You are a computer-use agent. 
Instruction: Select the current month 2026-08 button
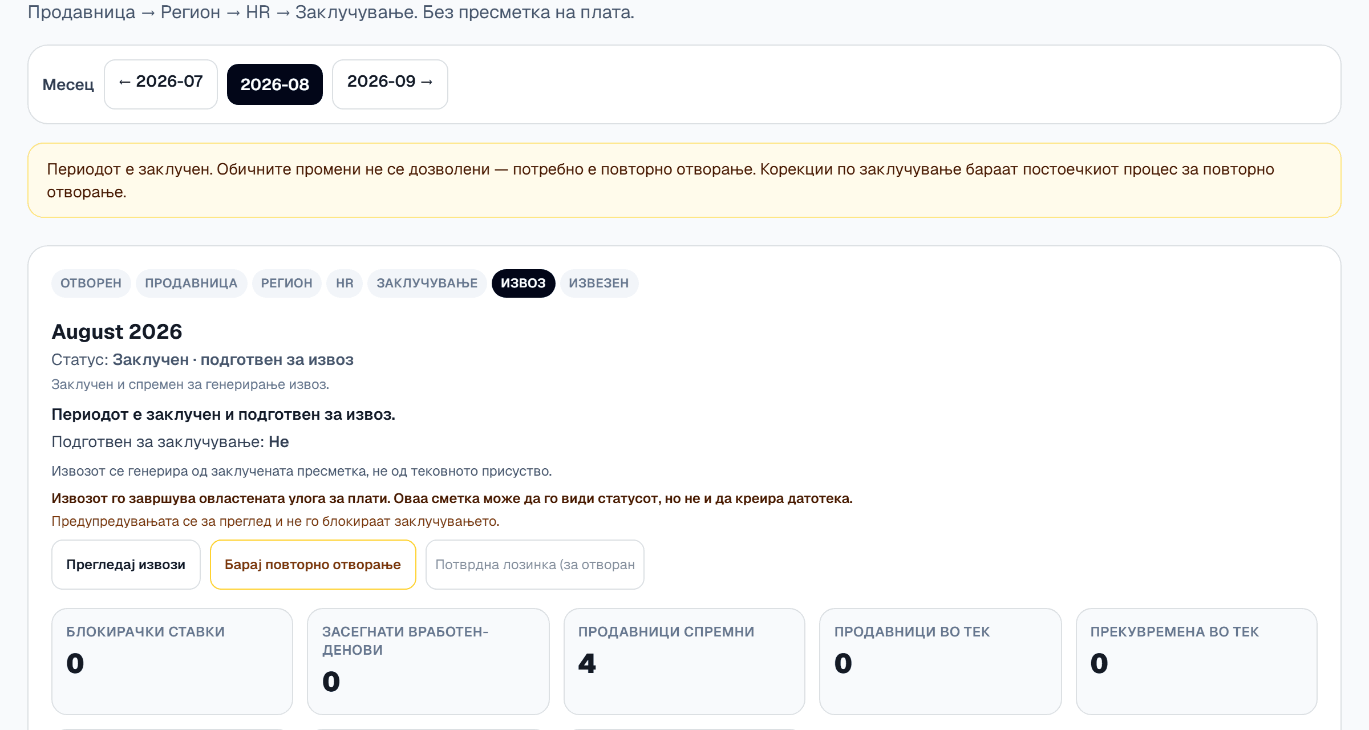[274, 84]
